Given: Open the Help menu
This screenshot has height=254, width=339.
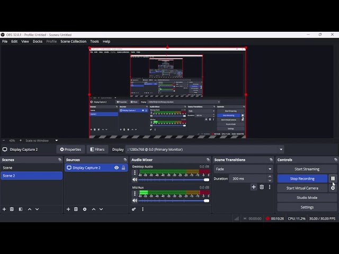Looking at the screenshot, I should point(106,41).
